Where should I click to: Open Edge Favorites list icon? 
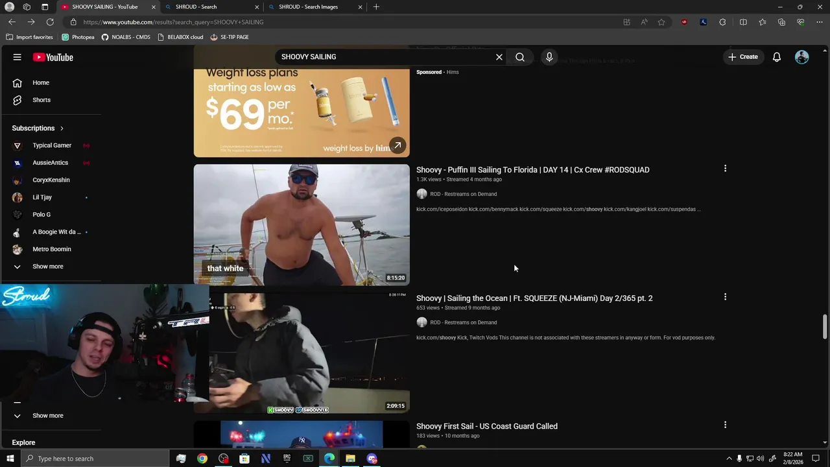point(763,22)
